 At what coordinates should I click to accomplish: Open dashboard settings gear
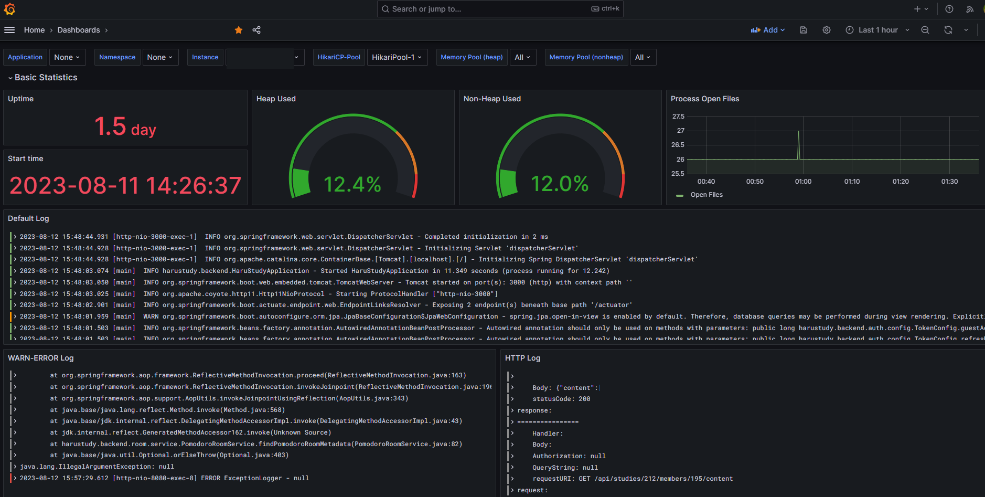[827, 30]
